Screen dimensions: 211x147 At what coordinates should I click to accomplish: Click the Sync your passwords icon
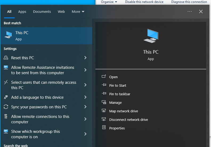pyautogui.click(x=6, y=107)
